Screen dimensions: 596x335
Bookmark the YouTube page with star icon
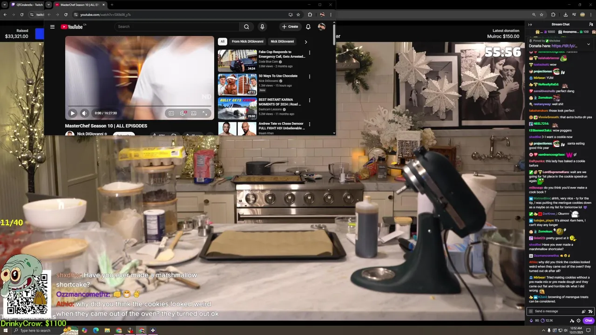(x=298, y=14)
